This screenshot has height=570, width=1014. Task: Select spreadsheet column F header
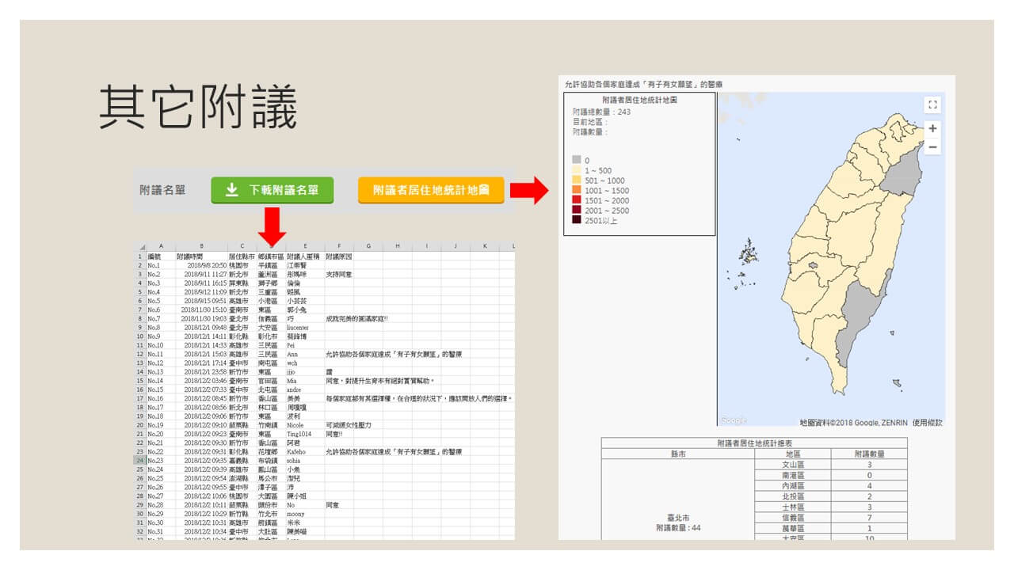pos(338,247)
